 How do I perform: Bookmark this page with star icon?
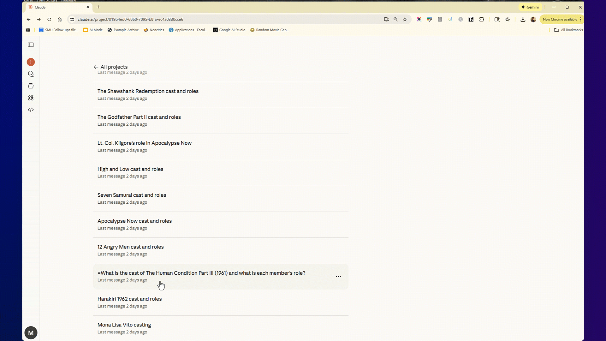click(405, 19)
